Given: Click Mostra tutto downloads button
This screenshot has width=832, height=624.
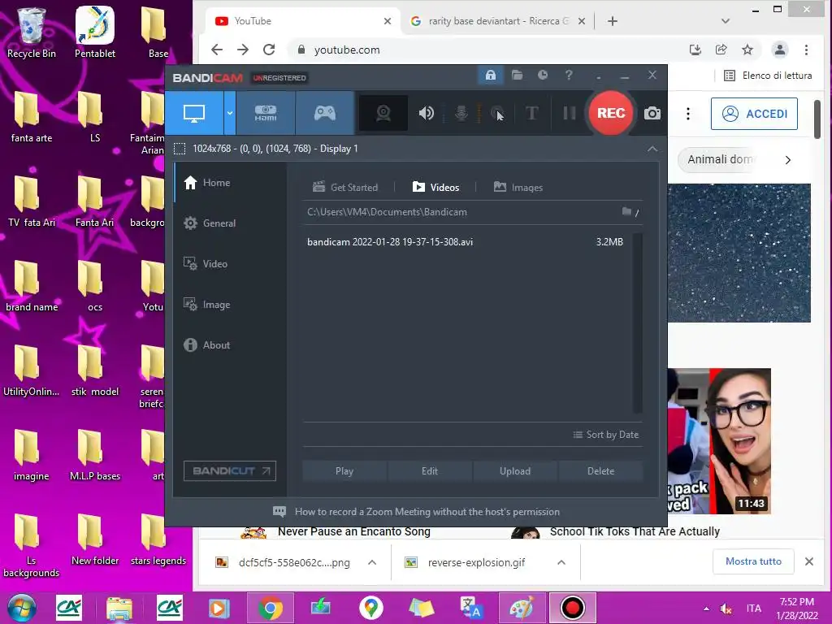Looking at the screenshot, I should (753, 561).
